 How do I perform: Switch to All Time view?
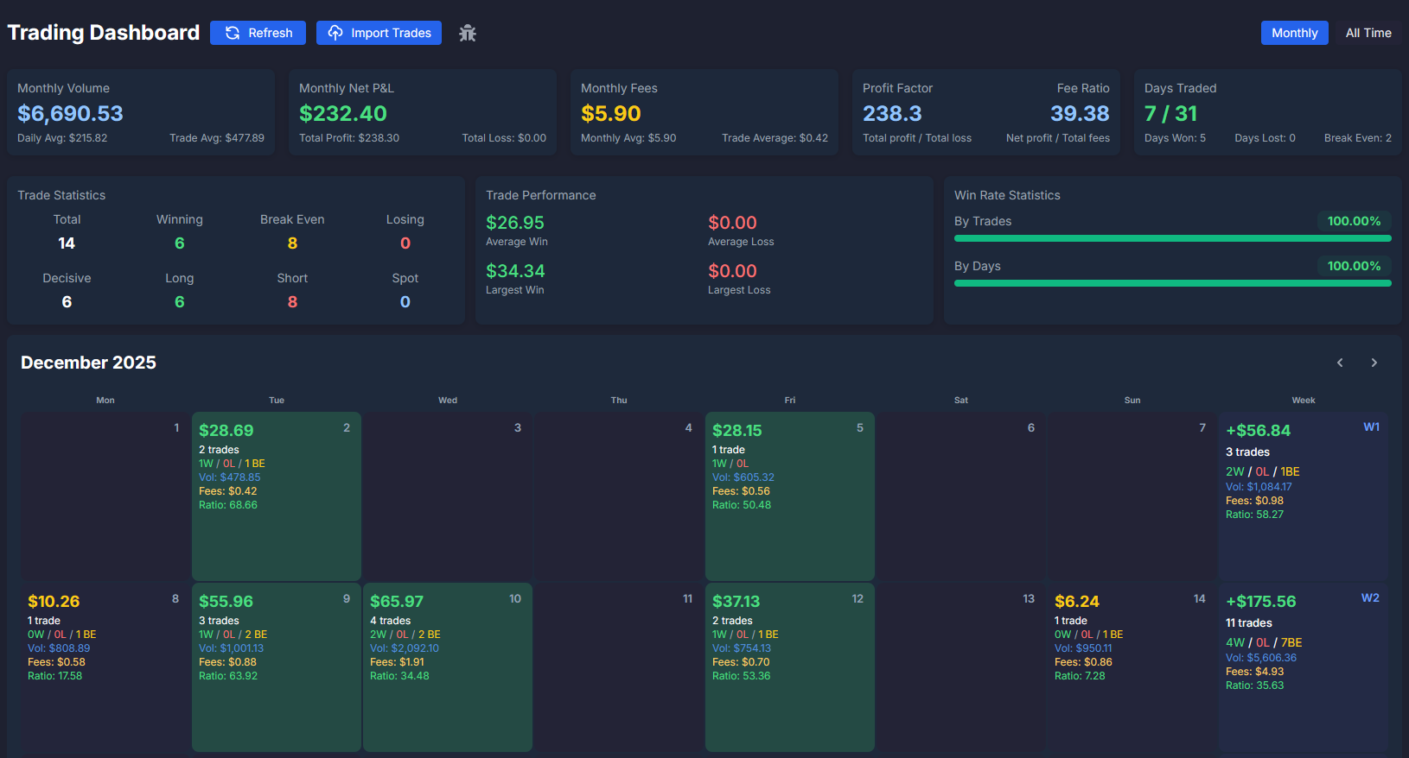tap(1368, 33)
